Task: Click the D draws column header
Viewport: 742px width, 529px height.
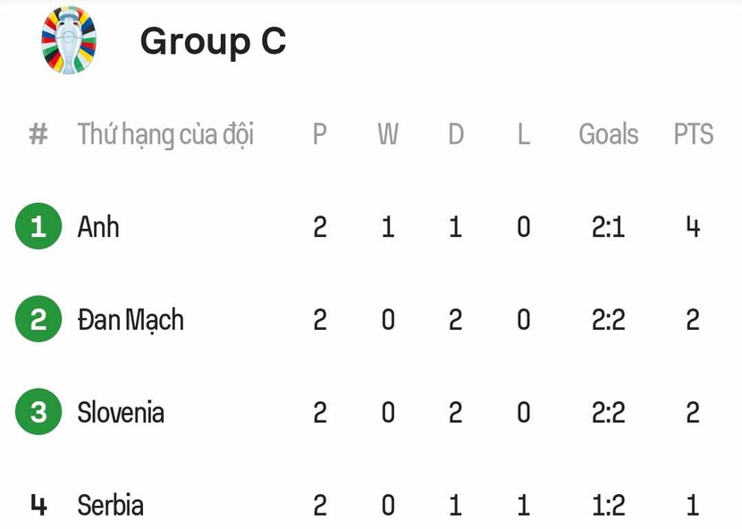Action: click(x=456, y=135)
